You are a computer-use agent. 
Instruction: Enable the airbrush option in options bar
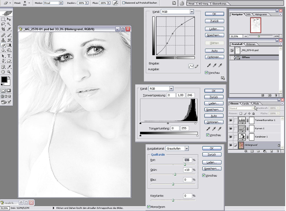[116, 3]
